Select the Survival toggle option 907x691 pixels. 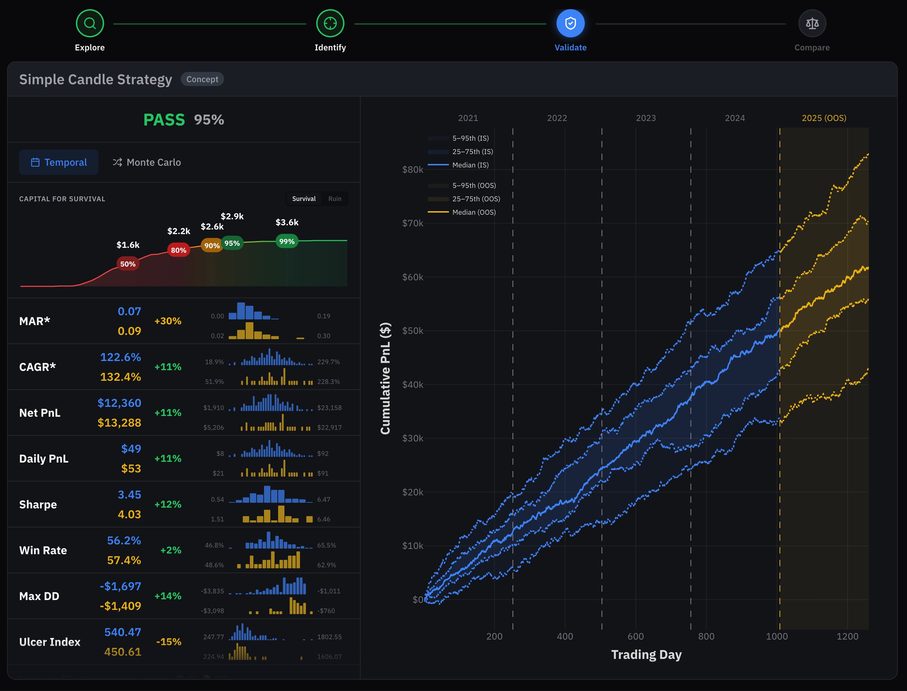[304, 199]
